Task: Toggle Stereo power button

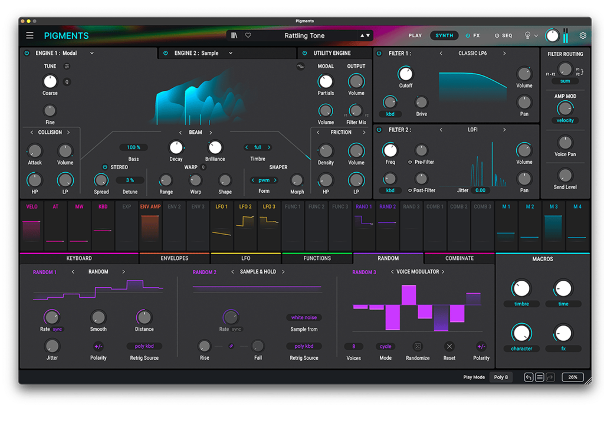Action: coord(105,167)
